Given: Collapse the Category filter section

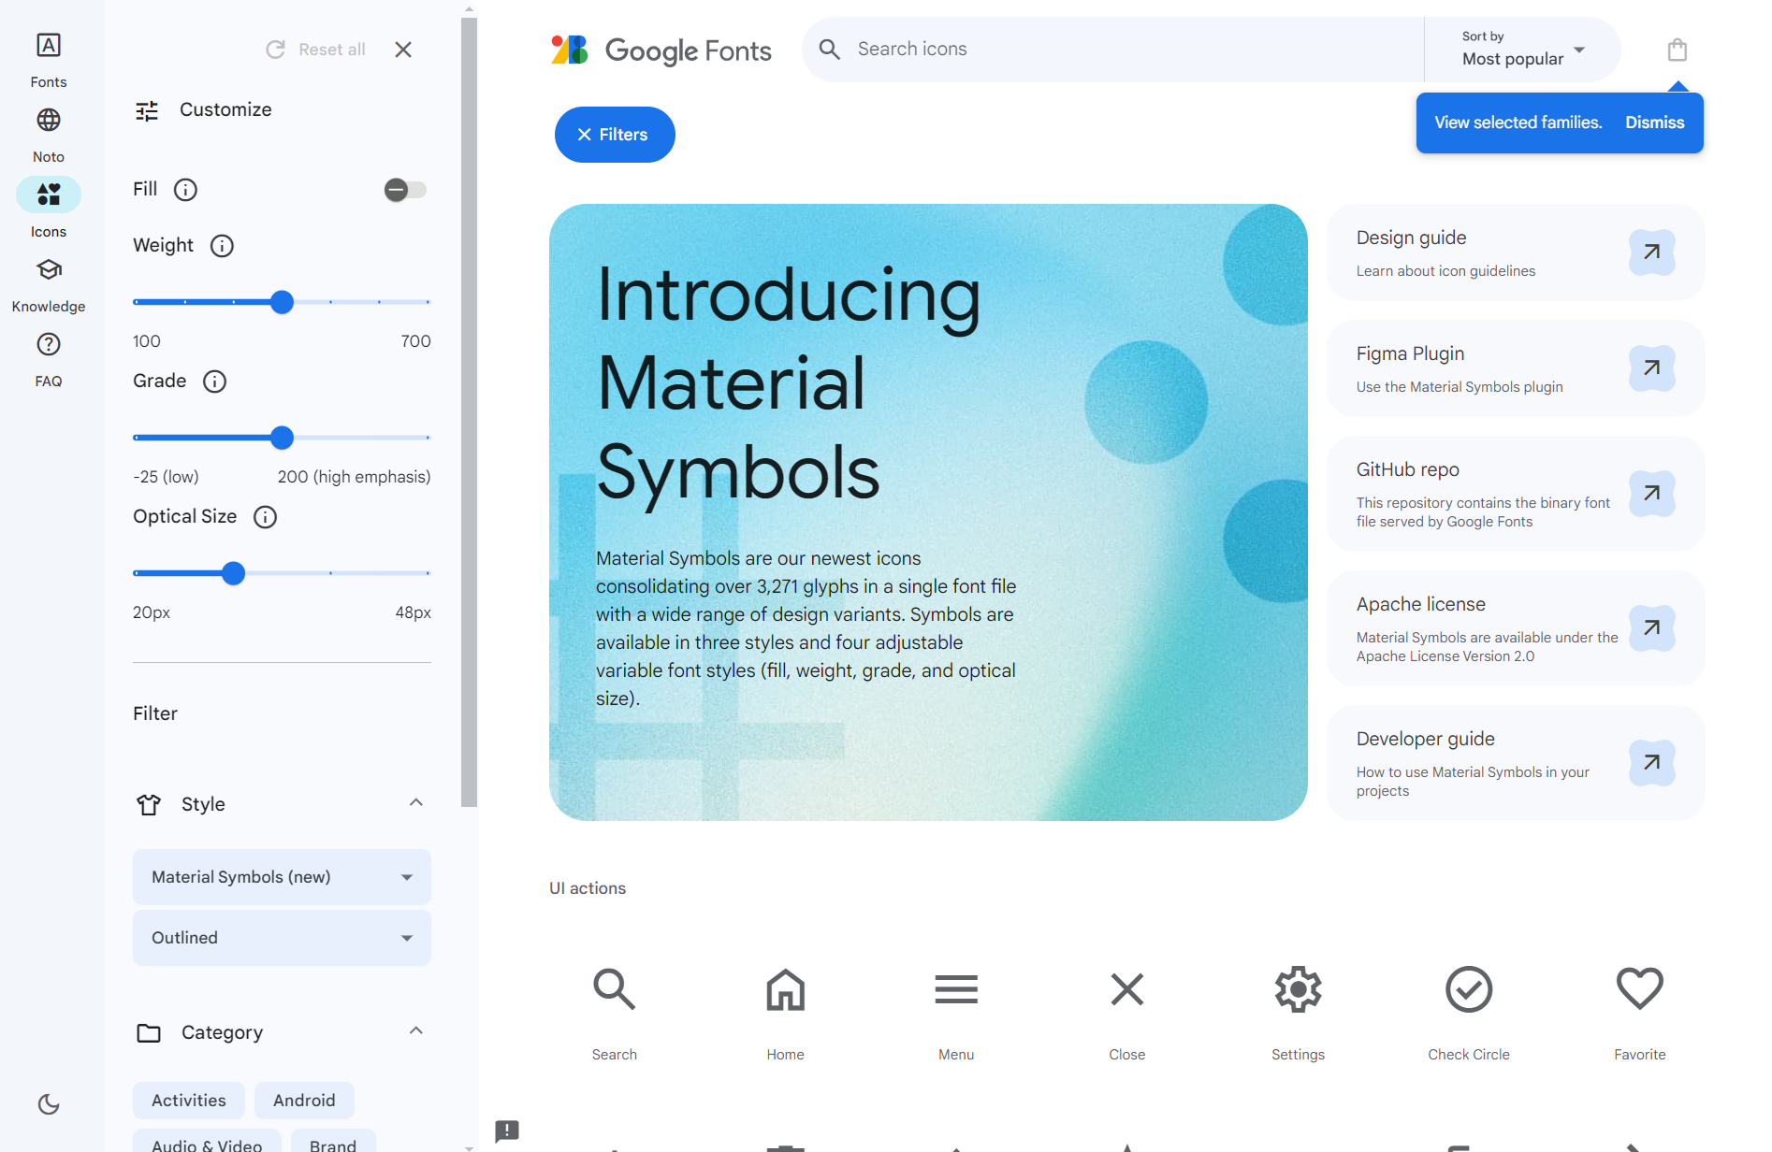Looking at the screenshot, I should coord(416,1031).
